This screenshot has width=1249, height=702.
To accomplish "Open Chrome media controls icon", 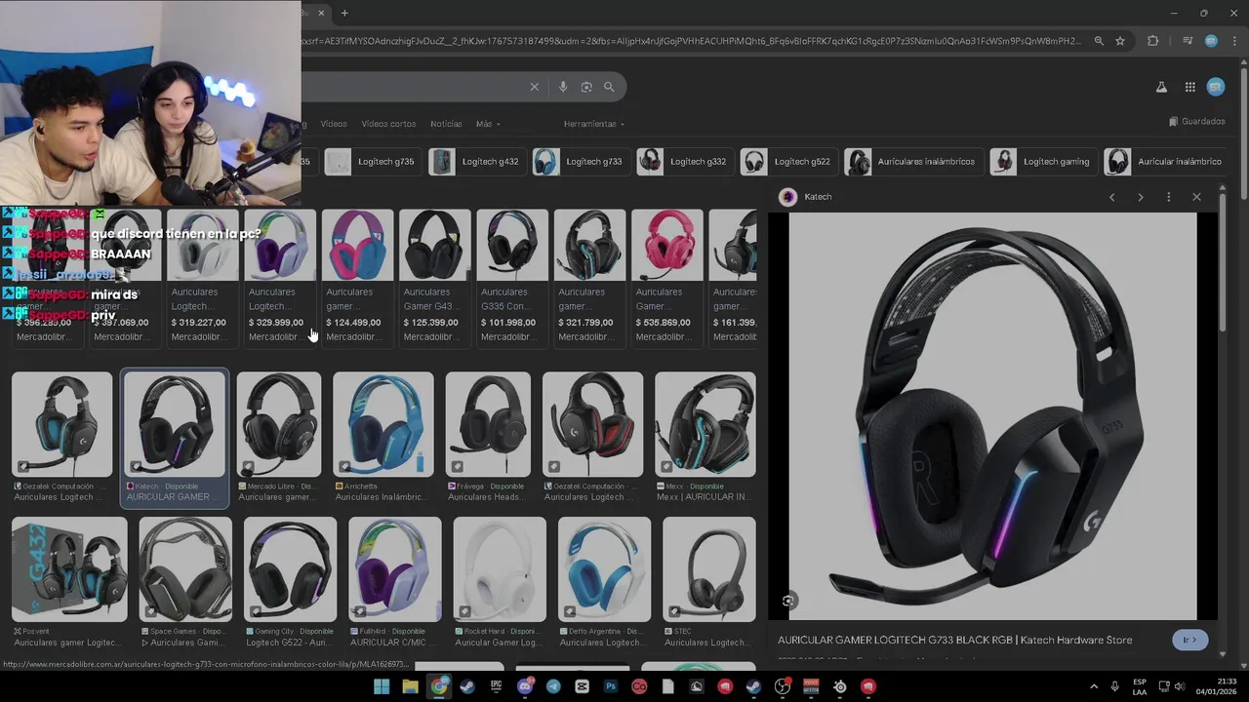I will pos(1188,41).
